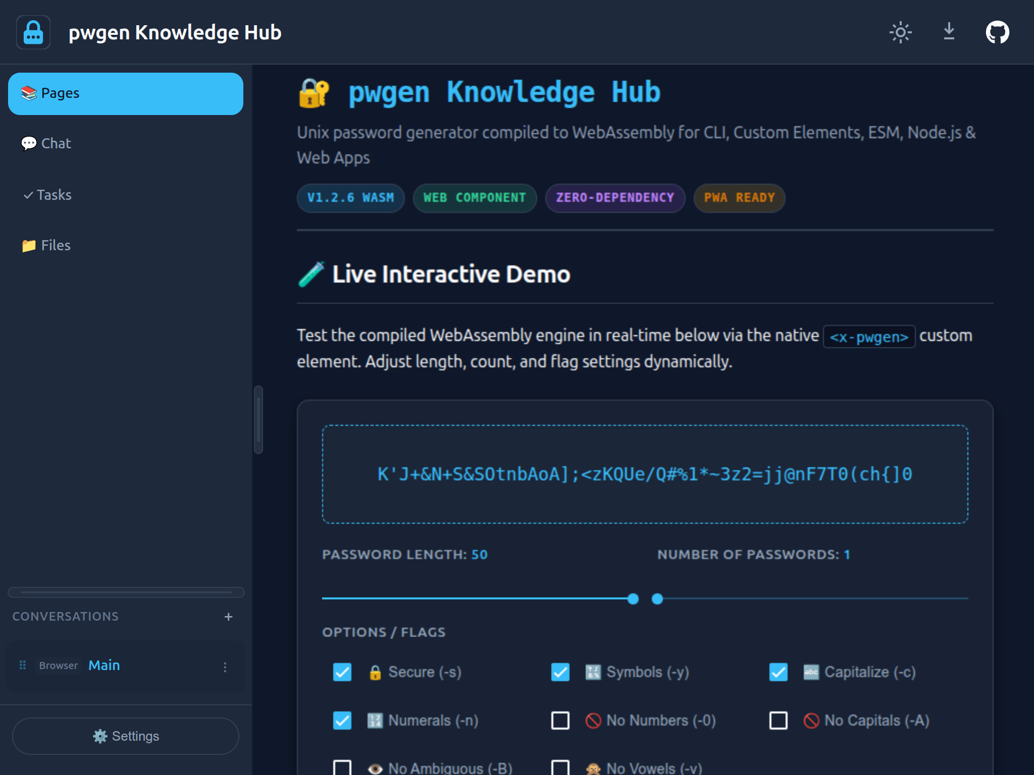Go to the Files section
The height and width of the screenshot is (775, 1034).
(x=126, y=245)
